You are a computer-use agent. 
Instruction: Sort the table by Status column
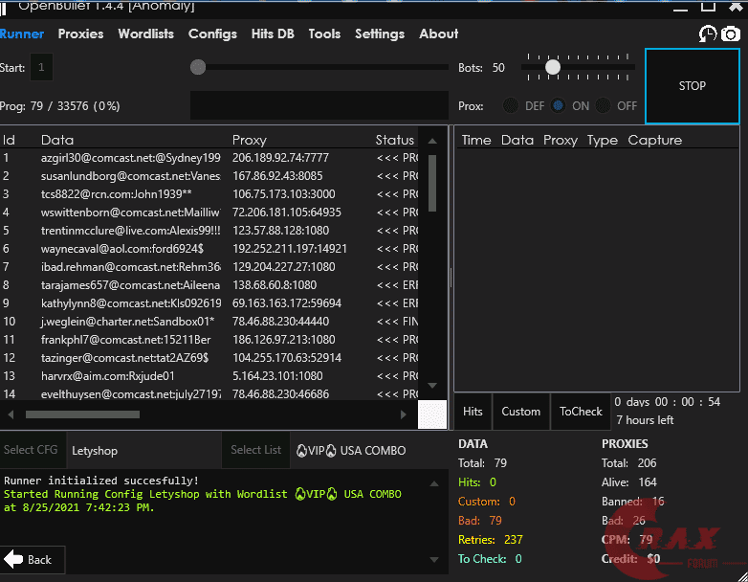point(394,140)
